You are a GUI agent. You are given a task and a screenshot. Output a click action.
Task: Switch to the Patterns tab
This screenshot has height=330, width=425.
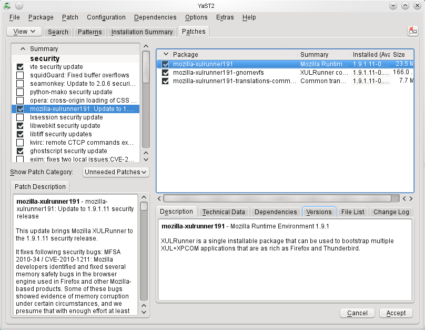(90, 32)
